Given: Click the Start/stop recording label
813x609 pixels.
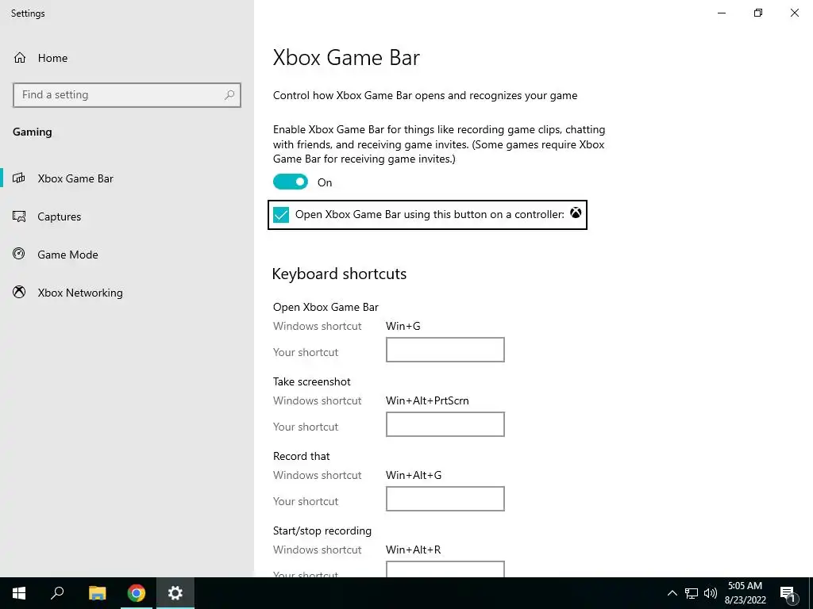Looking at the screenshot, I should click(x=322, y=530).
